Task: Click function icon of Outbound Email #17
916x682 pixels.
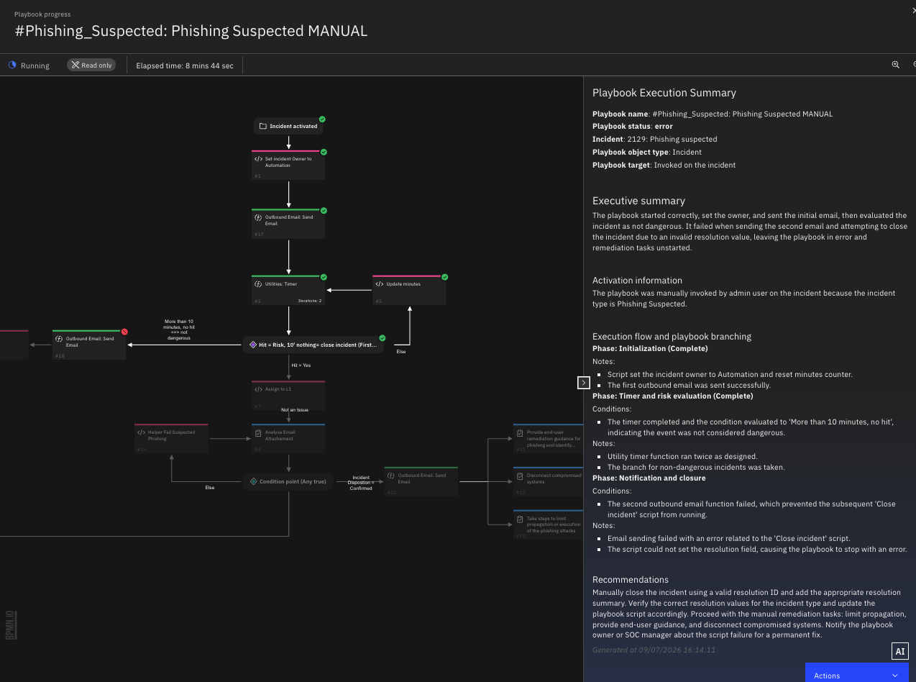Action: pyautogui.click(x=259, y=217)
